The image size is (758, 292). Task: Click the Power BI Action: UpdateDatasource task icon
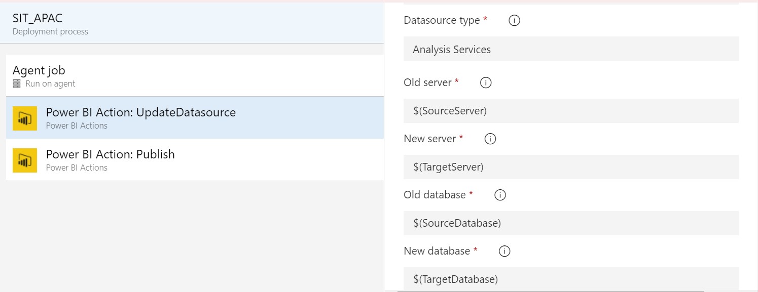coord(24,118)
